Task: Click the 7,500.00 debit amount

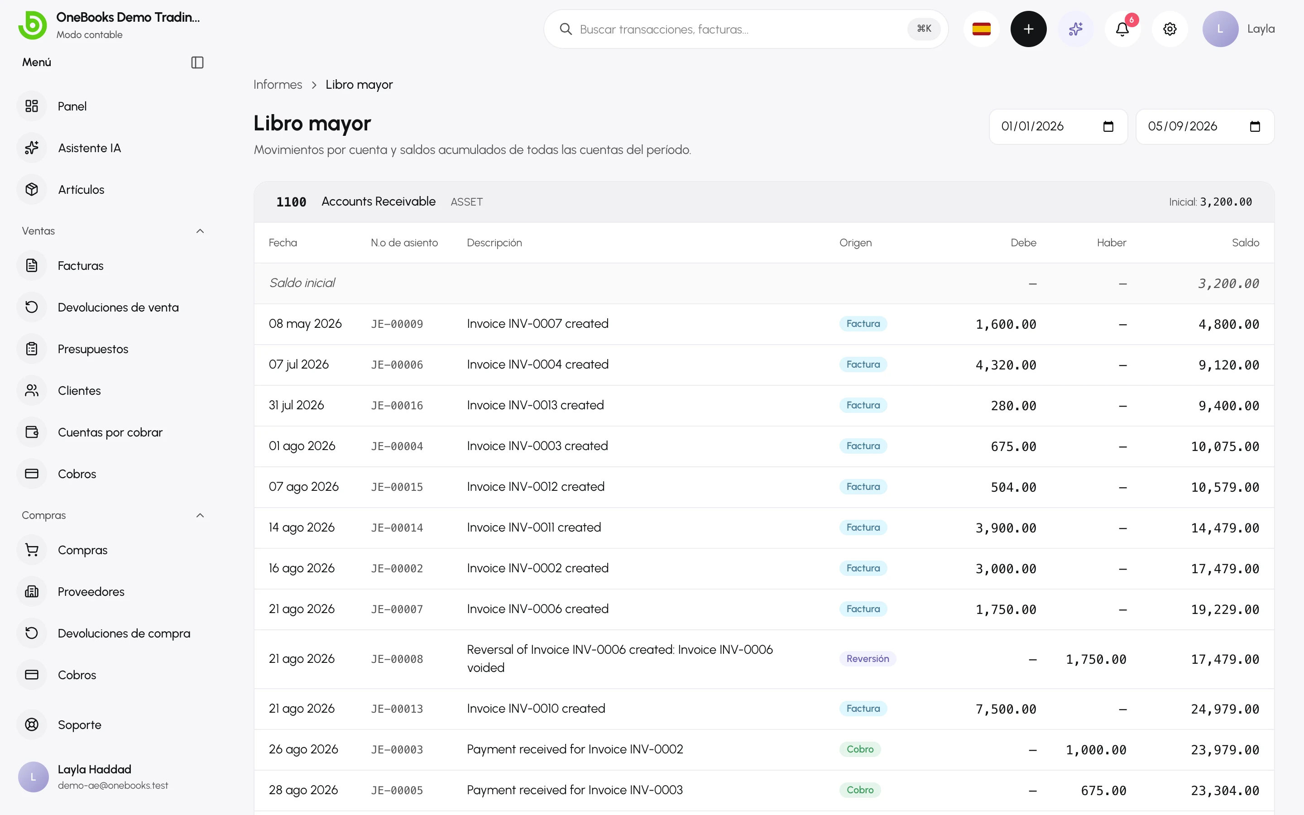Action: [1006, 710]
